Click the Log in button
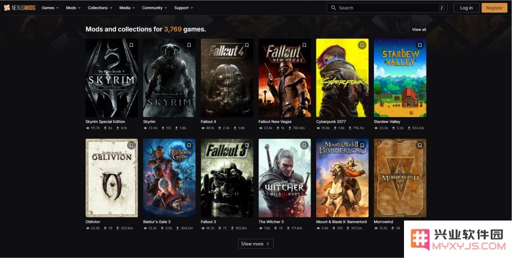This screenshot has width=512, height=258. click(466, 8)
